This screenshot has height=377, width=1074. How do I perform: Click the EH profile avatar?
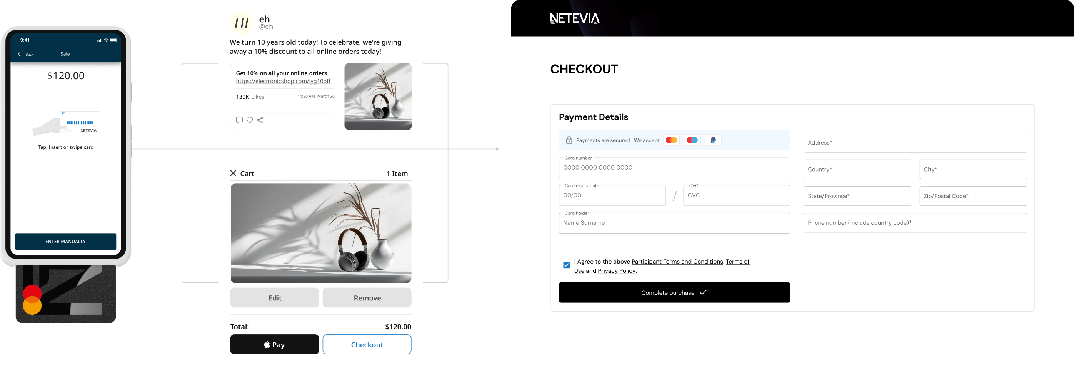click(x=242, y=23)
